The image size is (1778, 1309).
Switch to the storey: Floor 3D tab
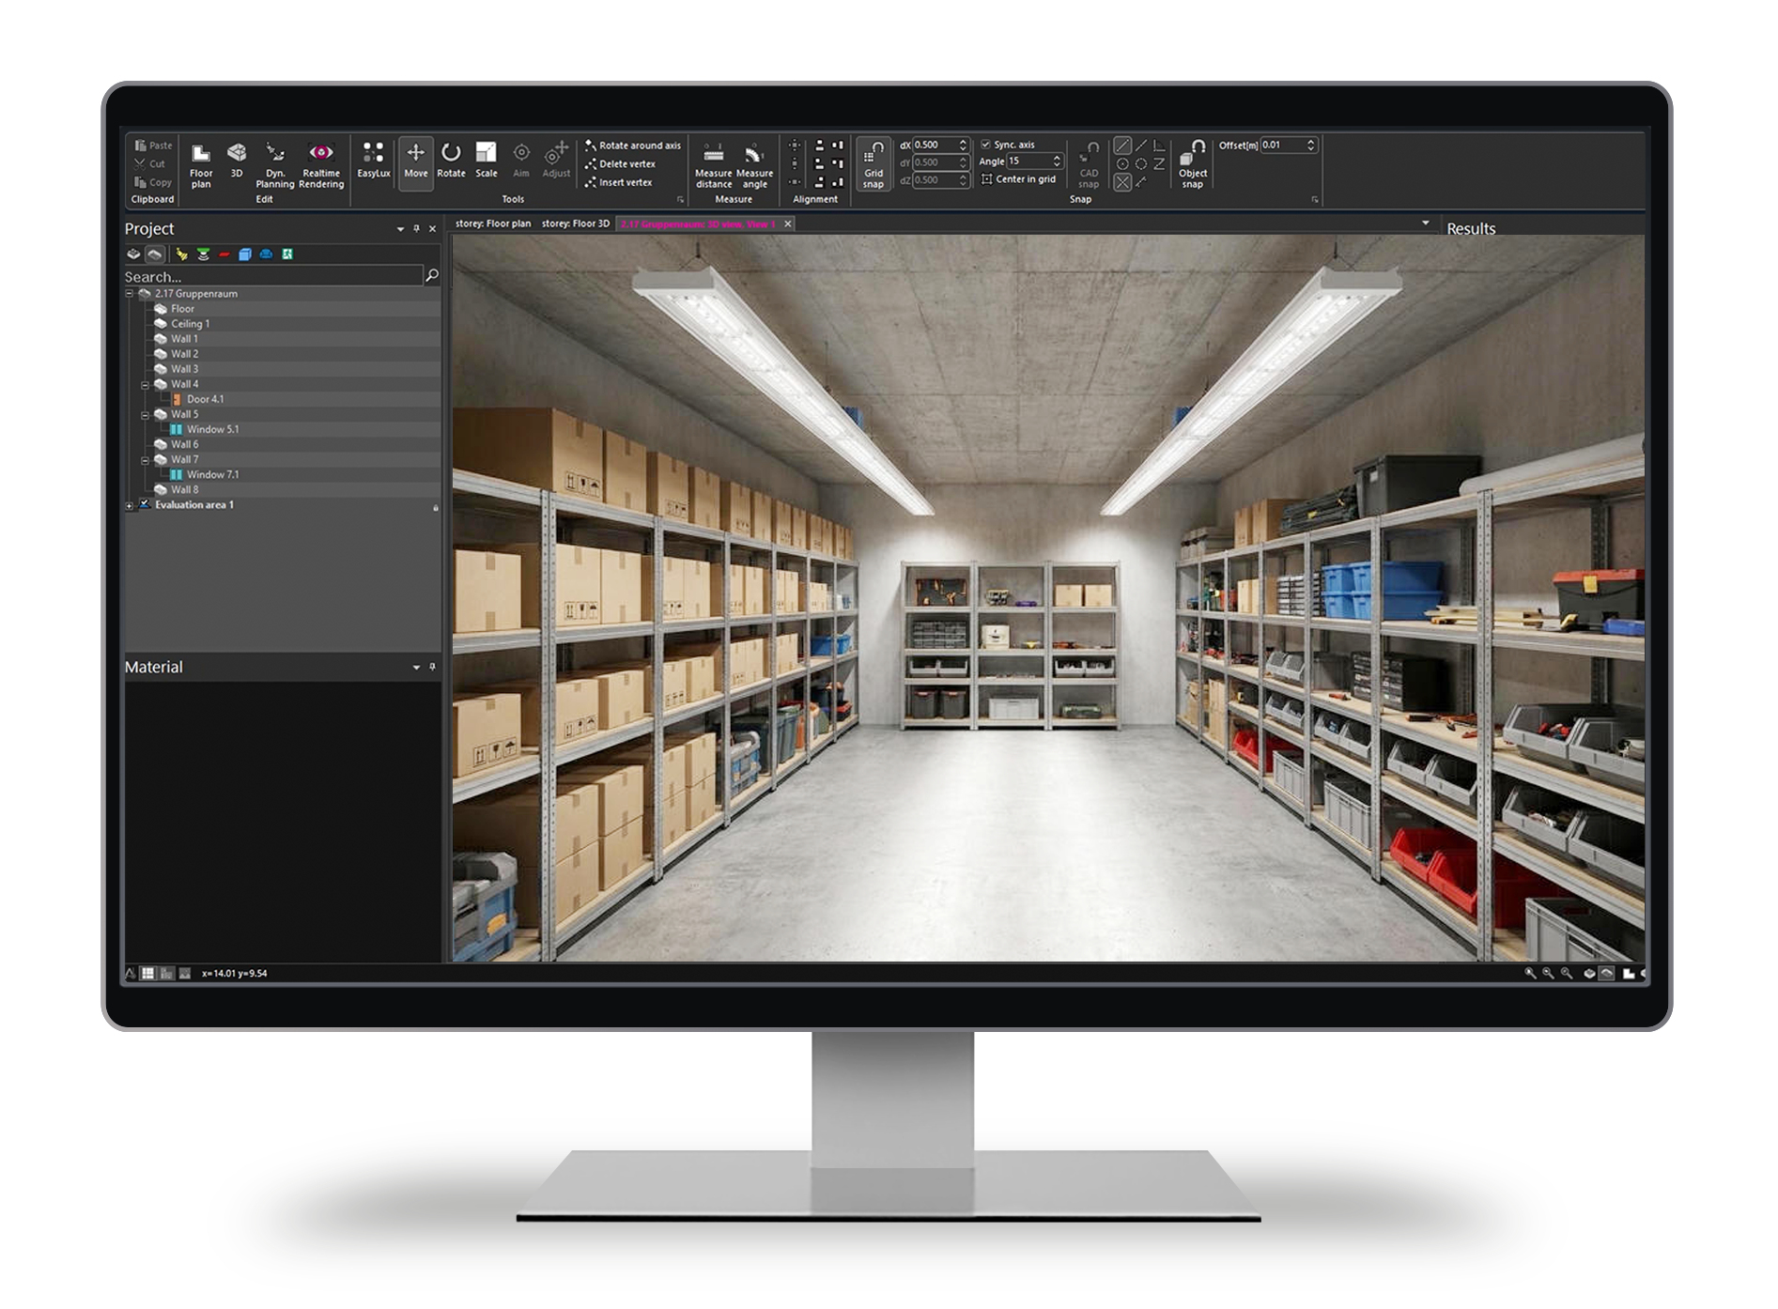click(576, 223)
